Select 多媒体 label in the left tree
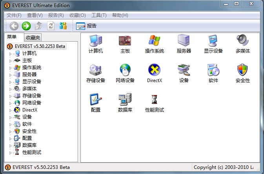The image size is (264, 174). (x=29, y=89)
